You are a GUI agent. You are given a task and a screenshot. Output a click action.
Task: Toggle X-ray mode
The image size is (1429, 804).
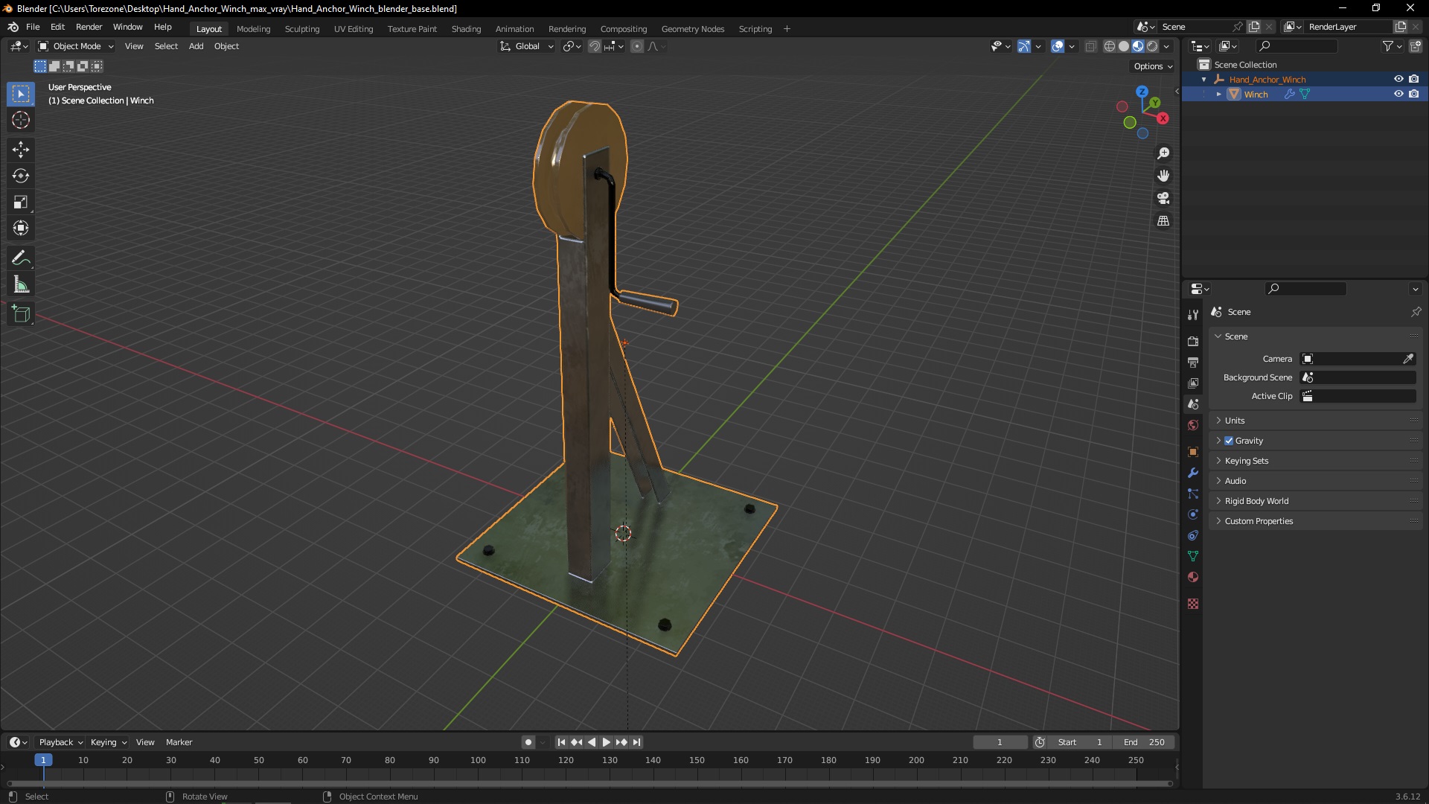1090,46
